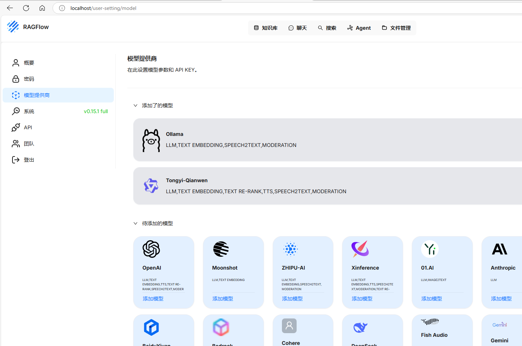Click 添加模型 under OpenAI
The height and width of the screenshot is (346, 522).
153,299
